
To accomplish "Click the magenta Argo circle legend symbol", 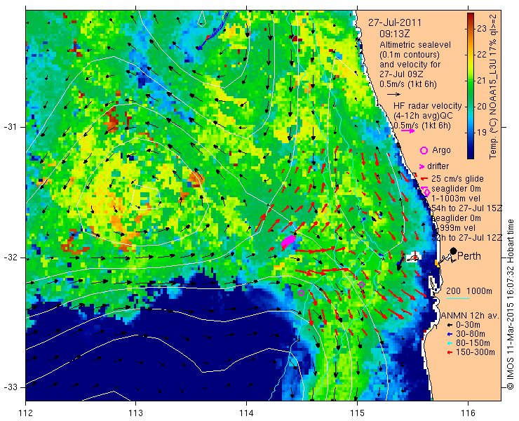I will point(424,150).
